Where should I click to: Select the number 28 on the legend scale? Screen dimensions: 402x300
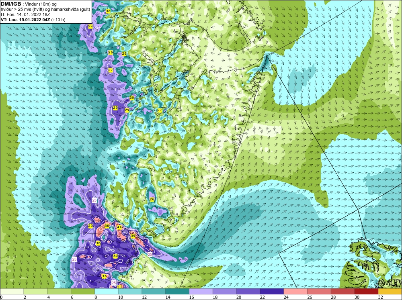click(x=333, y=297)
